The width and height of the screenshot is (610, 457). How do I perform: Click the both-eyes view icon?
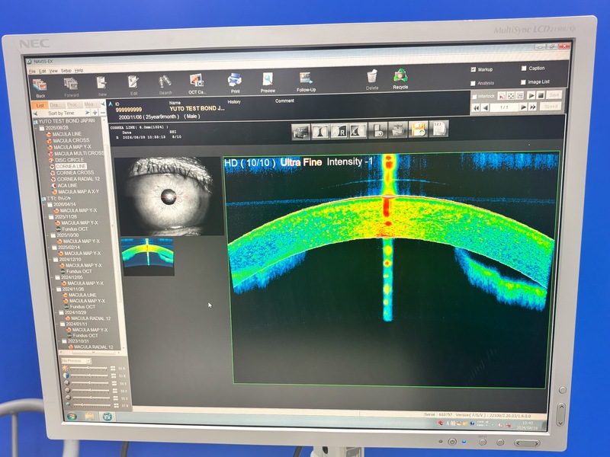coord(320,131)
